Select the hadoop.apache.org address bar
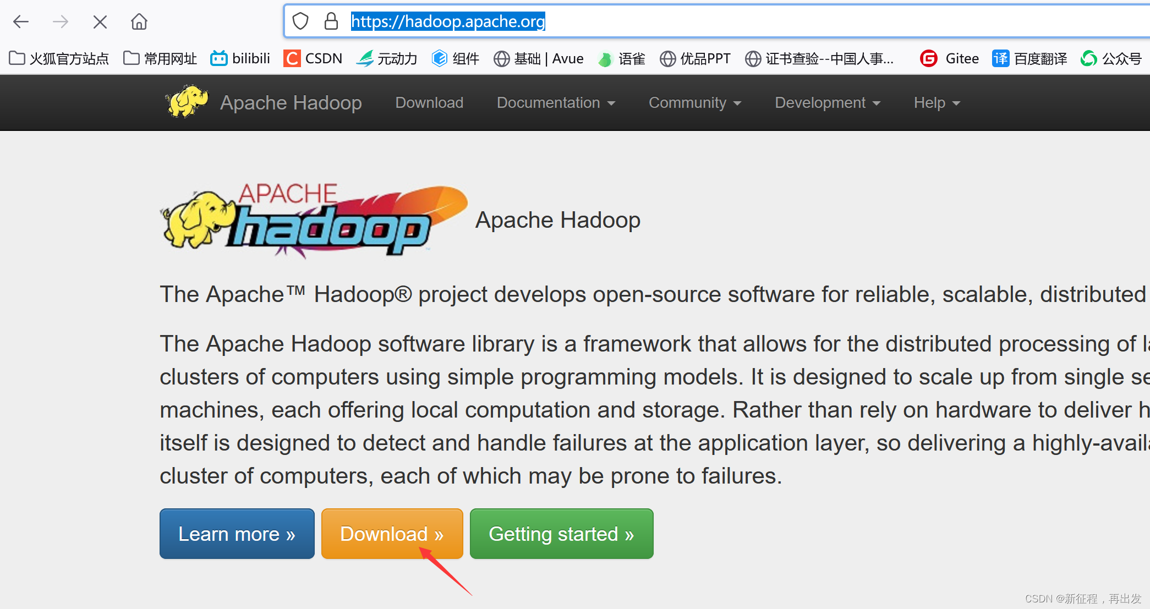 [716, 21]
